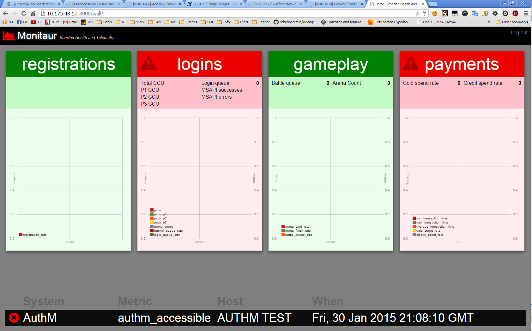Viewport: 532px width, 331px height.
Task: Reload the page
Action: click(x=24, y=14)
